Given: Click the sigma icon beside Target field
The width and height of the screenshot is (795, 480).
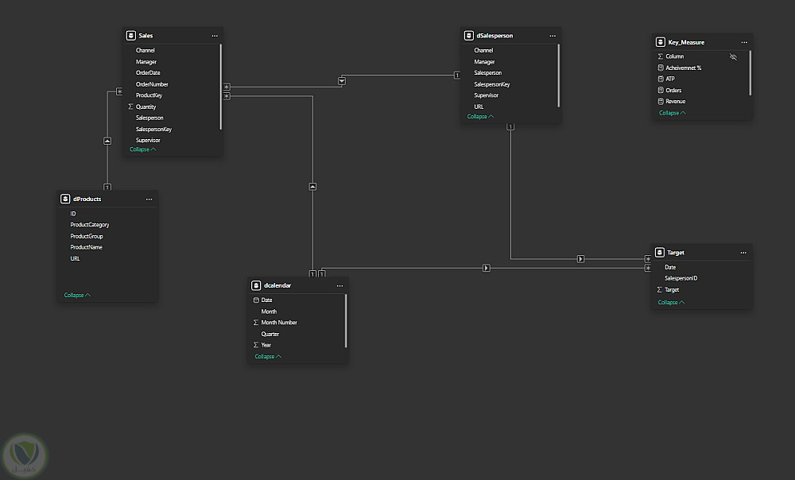Looking at the screenshot, I should click(659, 289).
